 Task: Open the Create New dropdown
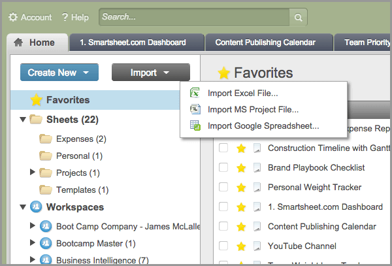click(59, 73)
